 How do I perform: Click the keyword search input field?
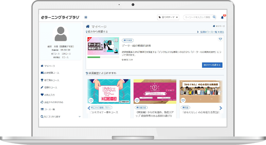[x=197, y=17]
